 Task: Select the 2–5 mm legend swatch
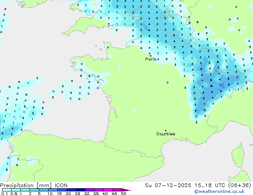click(x=34, y=190)
